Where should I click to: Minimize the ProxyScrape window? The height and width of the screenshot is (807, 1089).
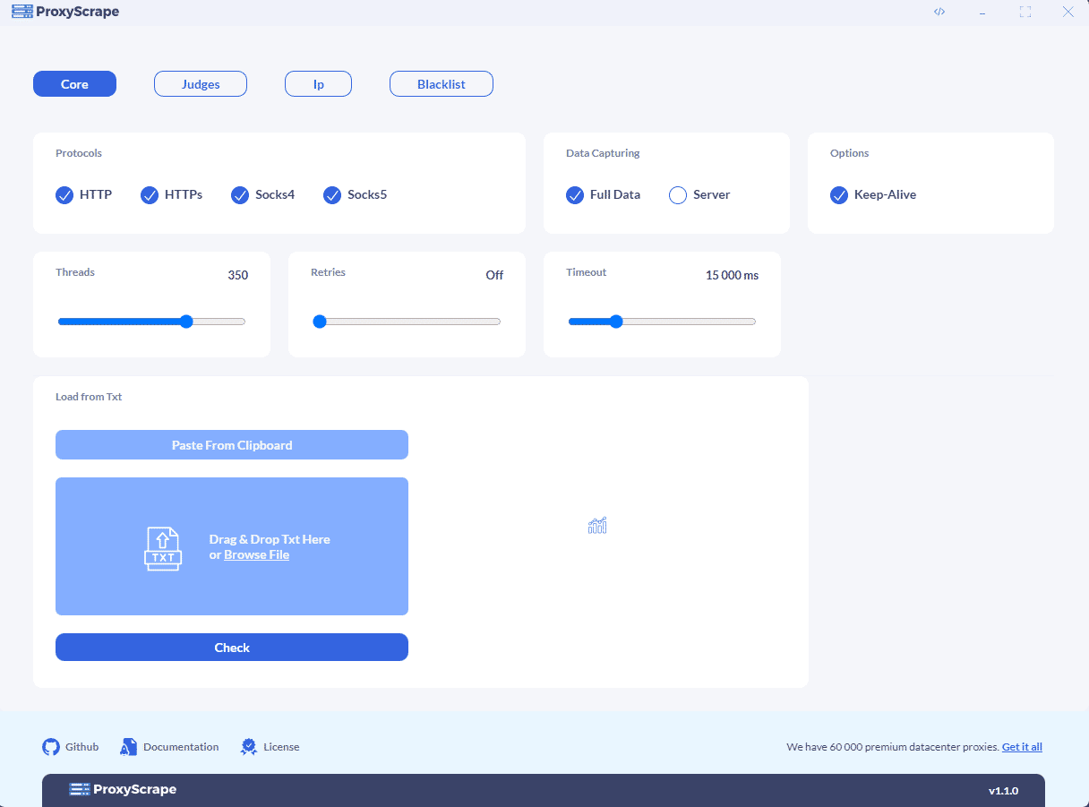(x=982, y=13)
